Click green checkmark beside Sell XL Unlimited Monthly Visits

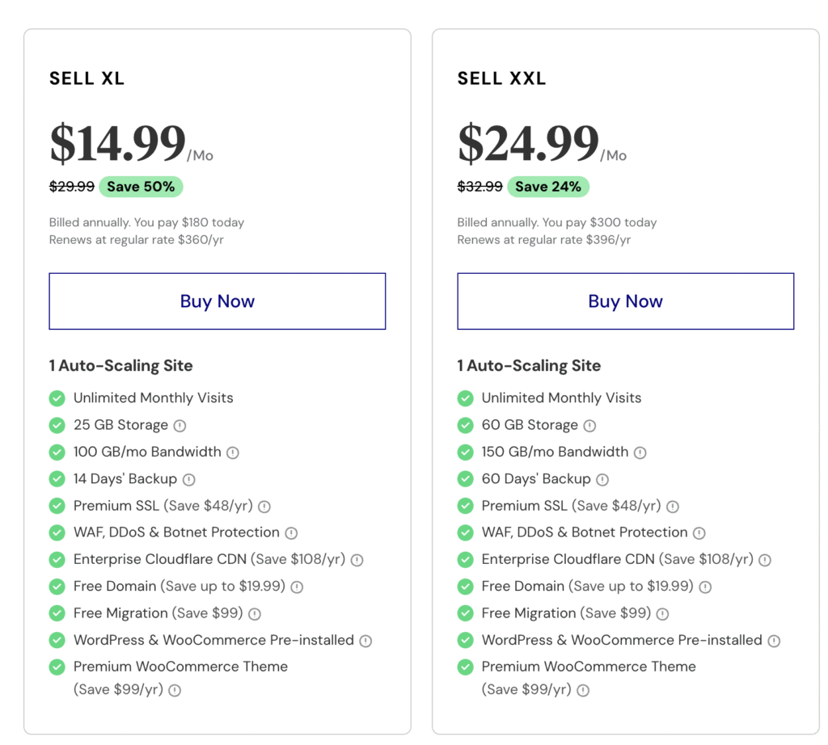57,398
